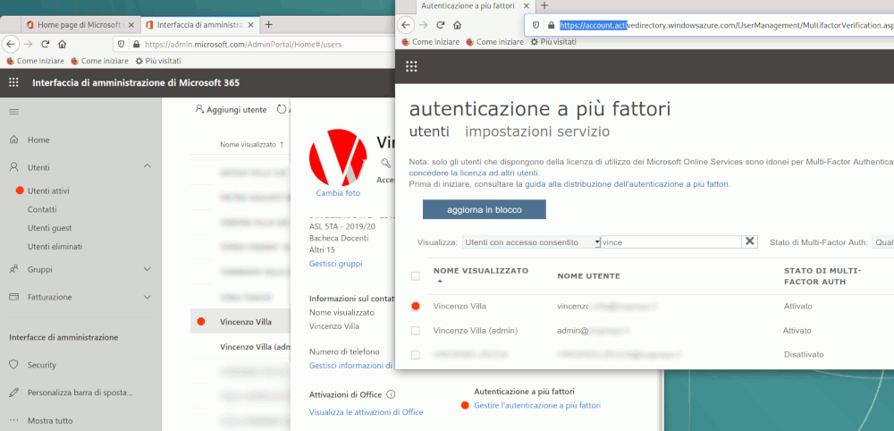Tick checkbox for the Disattivato user row
The height and width of the screenshot is (431, 894).
coord(416,355)
